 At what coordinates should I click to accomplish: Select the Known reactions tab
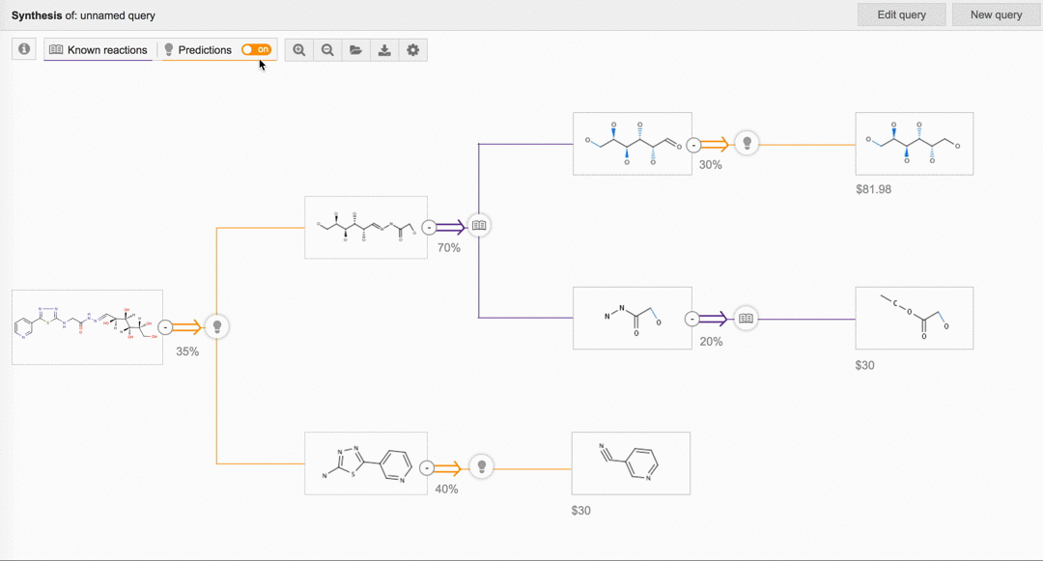click(x=99, y=50)
